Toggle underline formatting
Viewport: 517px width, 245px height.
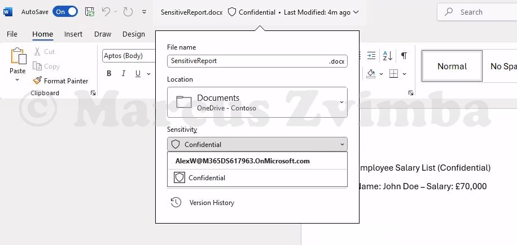tap(138, 74)
